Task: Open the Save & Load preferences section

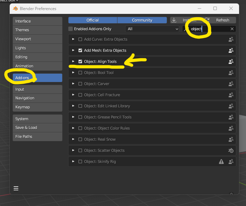Action: (38, 127)
